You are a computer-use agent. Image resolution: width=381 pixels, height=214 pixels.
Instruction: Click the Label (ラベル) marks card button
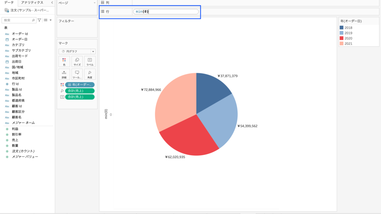click(90, 61)
